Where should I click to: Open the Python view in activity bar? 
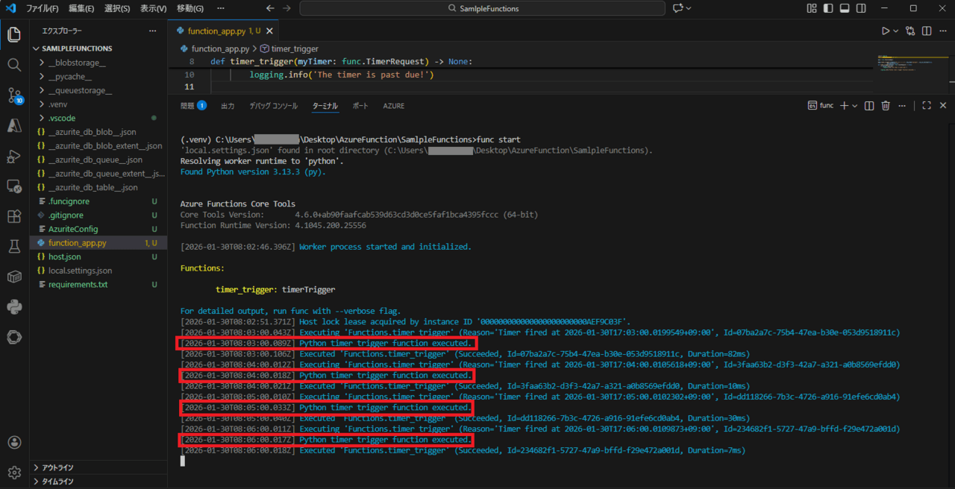[x=14, y=306]
